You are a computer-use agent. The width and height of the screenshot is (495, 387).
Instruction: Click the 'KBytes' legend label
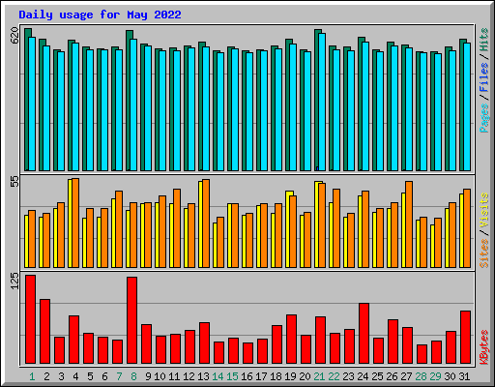tap(483, 347)
